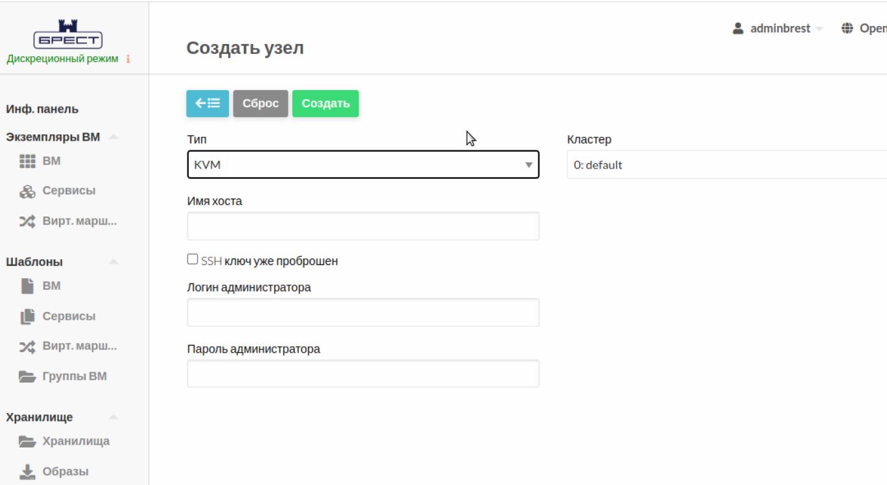Click the Образы download icon
This screenshot has height=485, width=887.
(27, 472)
